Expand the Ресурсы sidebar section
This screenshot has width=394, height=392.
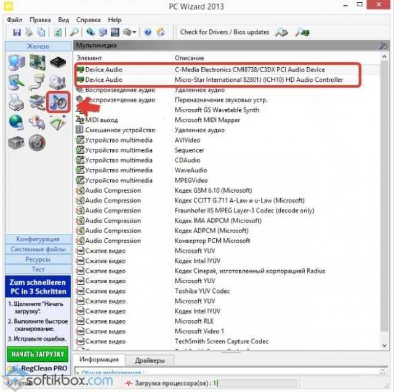click(x=38, y=259)
